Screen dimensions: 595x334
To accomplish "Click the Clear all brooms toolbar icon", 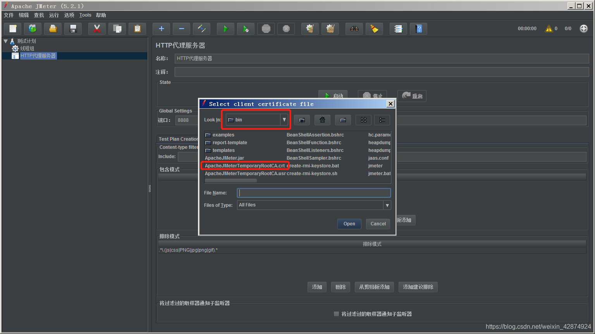I will click(x=330, y=29).
